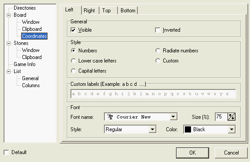Collapse the Board tree node
The width and height of the screenshot is (250, 162).
[9, 15]
